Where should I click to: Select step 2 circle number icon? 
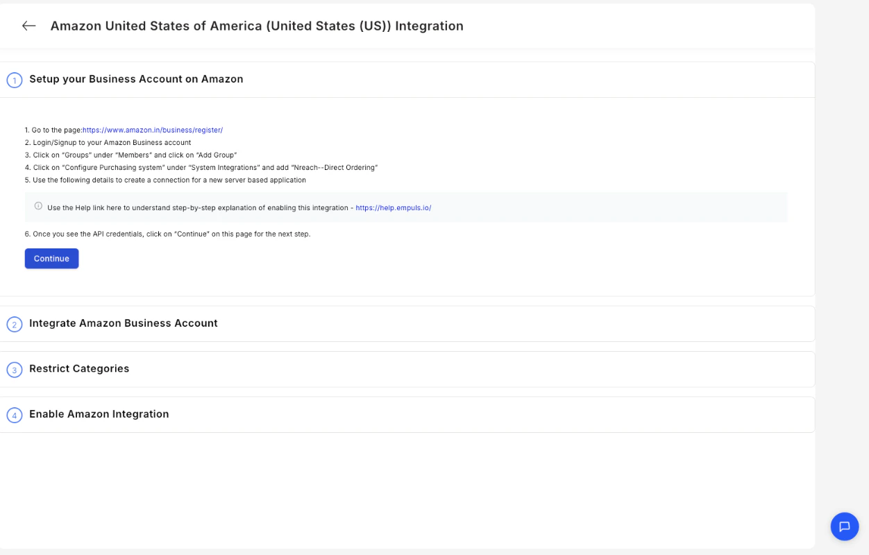point(15,325)
